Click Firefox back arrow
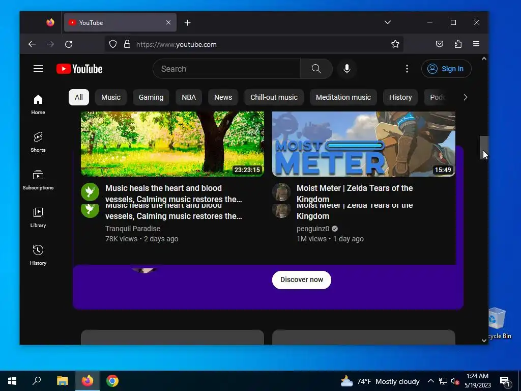The width and height of the screenshot is (521, 391). (x=32, y=44)
